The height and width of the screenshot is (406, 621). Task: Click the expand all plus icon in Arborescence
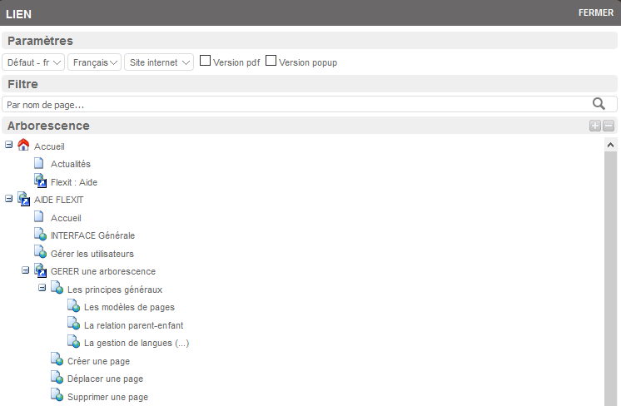(x=594, y=126)
